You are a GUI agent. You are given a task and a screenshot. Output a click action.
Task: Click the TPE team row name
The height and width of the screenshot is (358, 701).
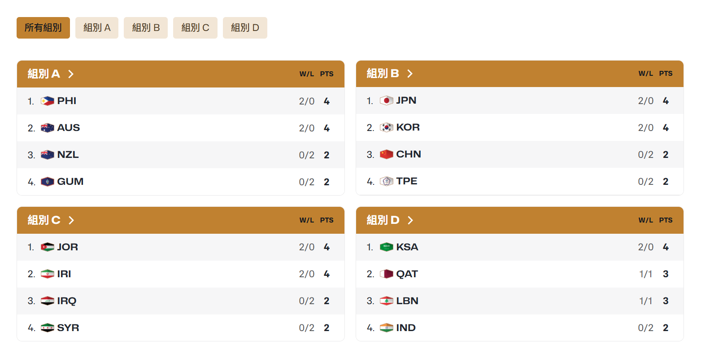click(x=407, y=181)
